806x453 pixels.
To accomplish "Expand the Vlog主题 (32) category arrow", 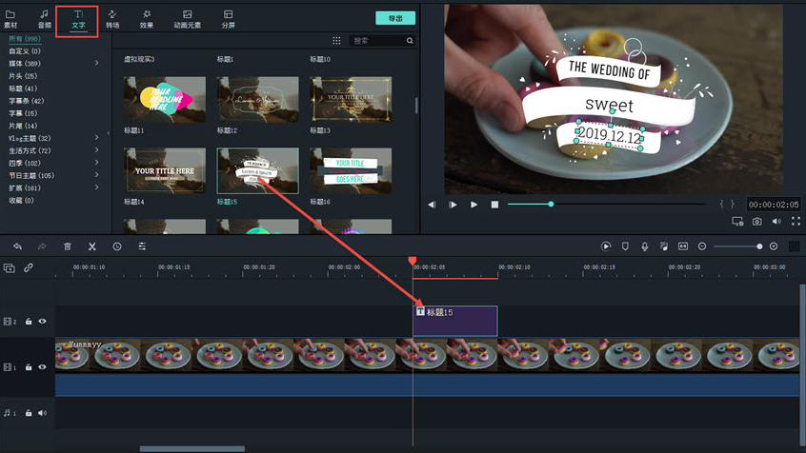I will point(96,138).
